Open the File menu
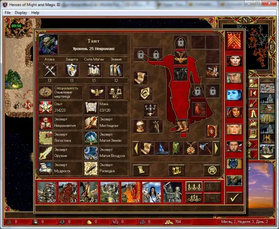The width and height of the screenshot is (279, 229). click(x=8, y=13)
